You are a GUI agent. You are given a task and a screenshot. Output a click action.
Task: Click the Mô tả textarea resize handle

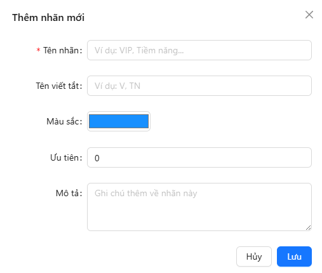(309, 228)
